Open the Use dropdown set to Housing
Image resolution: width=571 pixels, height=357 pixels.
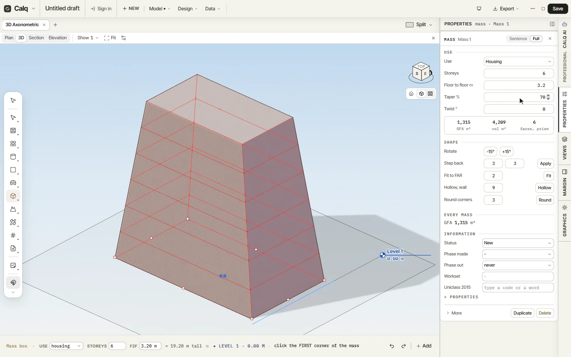(519, 61)
